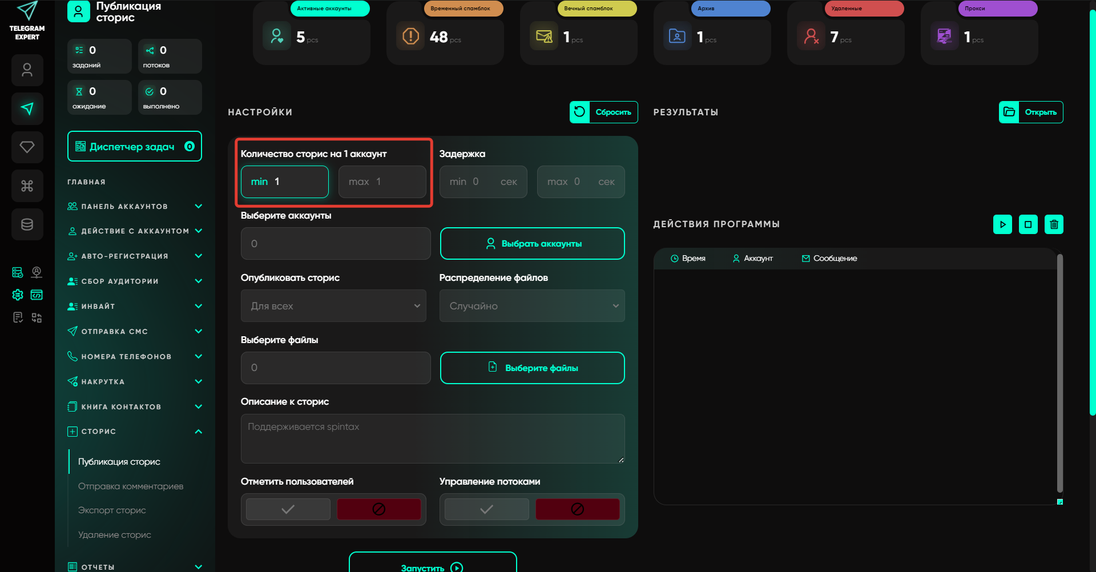Click the story description text area
The width and height of the screenshot is (1096, 572).
(x=432, y=438)
